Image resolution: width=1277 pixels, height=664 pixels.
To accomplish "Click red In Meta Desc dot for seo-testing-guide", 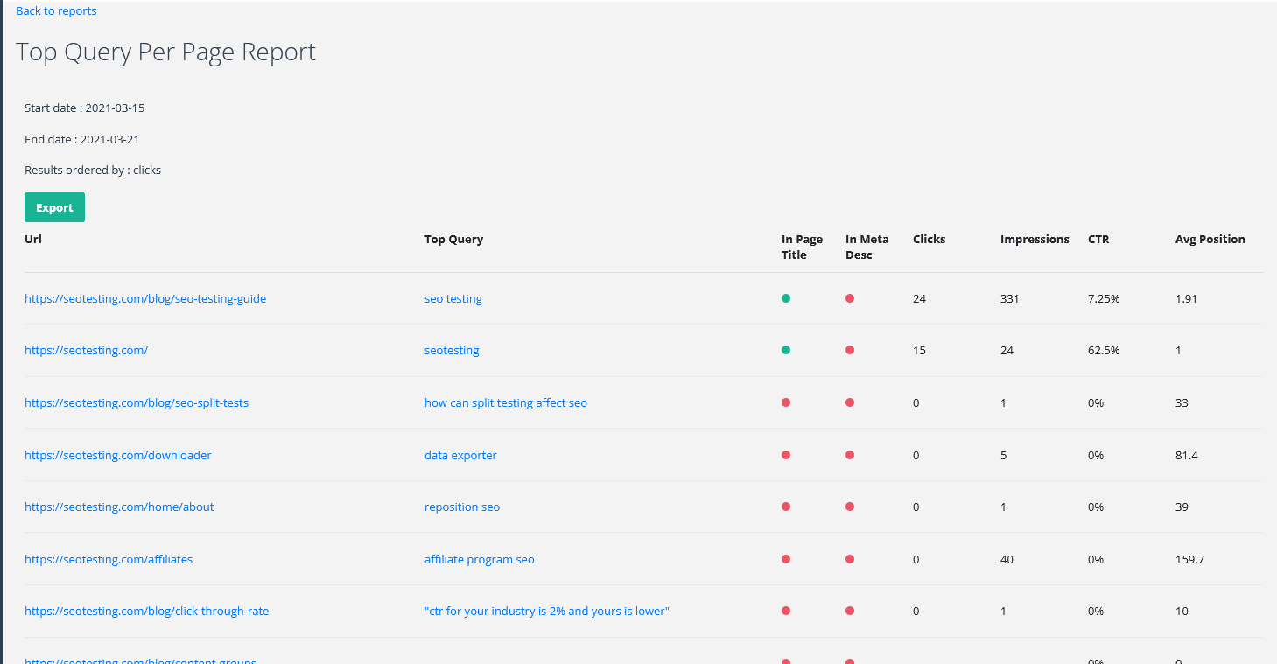I will pos(850,298).
